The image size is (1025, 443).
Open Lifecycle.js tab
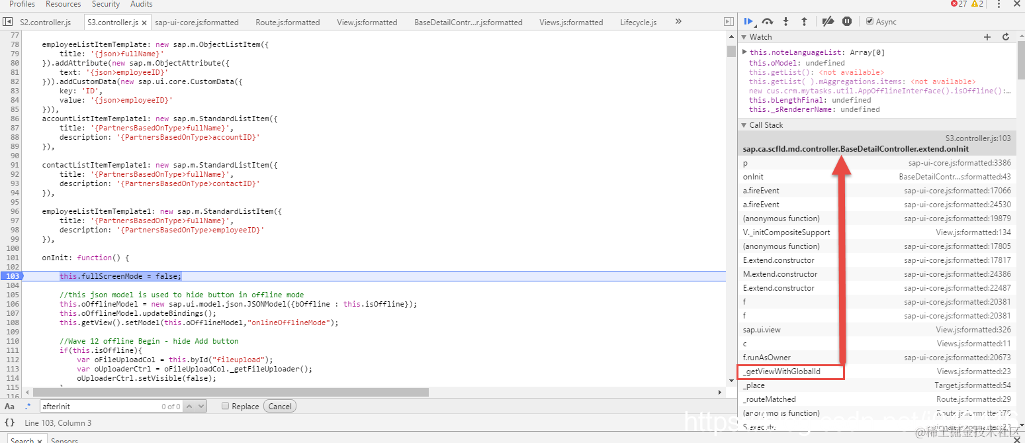coord(639,23)
